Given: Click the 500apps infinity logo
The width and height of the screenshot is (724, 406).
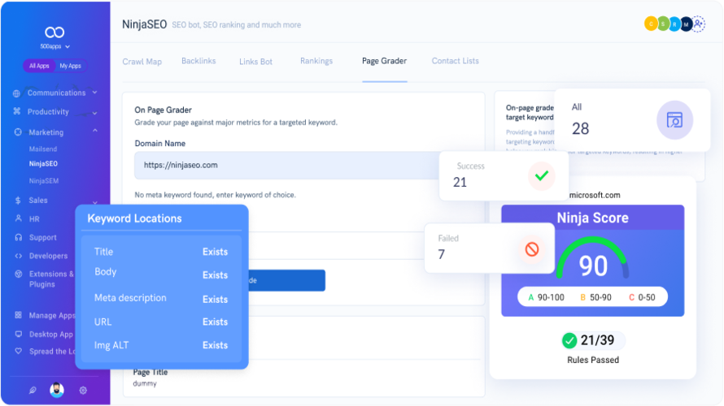Looking at the screenshot, I should tap(55, 32).
